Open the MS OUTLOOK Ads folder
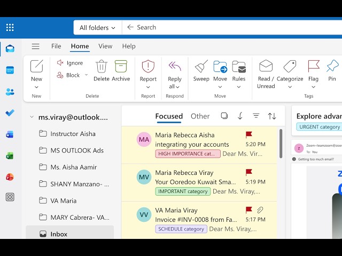Screen dimensions: 342x256 click(70, 150)
